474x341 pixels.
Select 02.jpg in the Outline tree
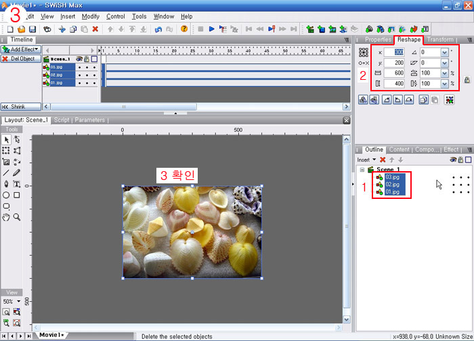click(x=392, y=185)
